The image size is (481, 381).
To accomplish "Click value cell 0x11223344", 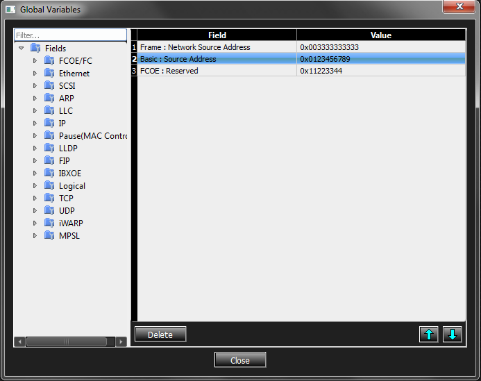I will (x=381, y=71).
